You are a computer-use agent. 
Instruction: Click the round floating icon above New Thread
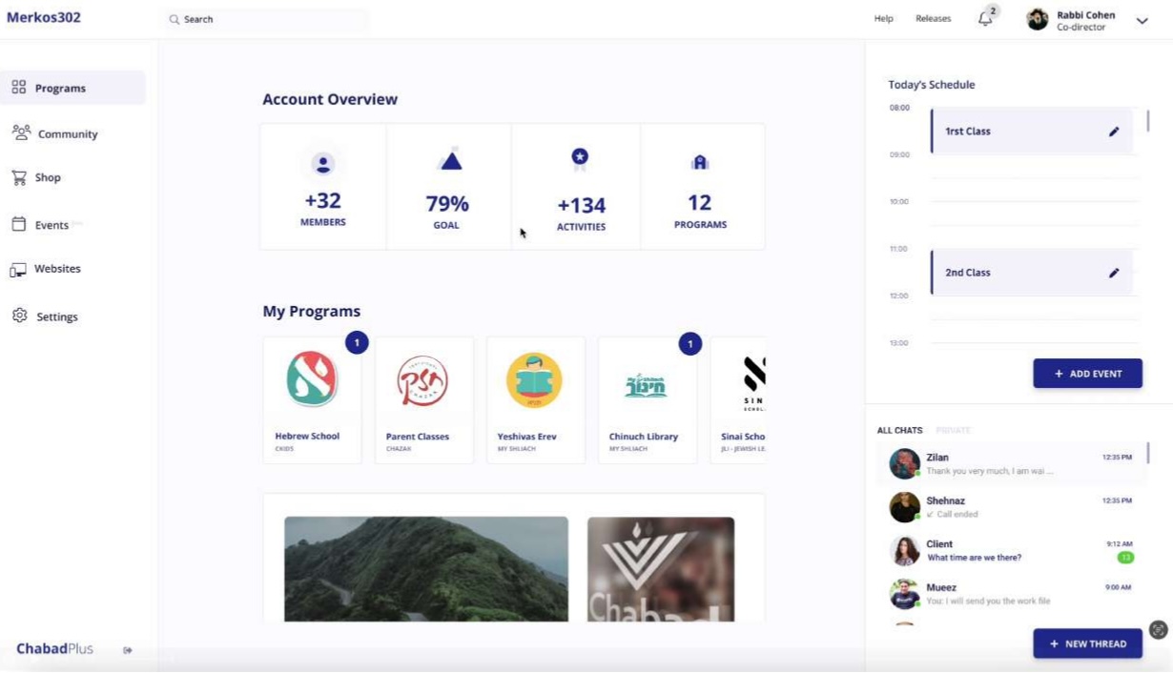[x=1159, y=629]
